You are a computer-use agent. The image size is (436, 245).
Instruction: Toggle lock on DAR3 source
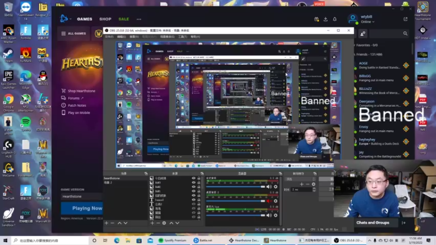point(198,182)
